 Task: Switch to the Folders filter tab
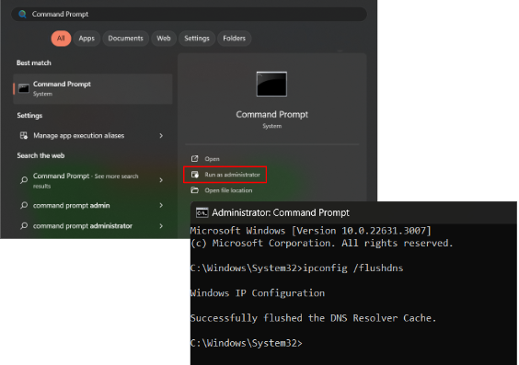click(234, 39)
